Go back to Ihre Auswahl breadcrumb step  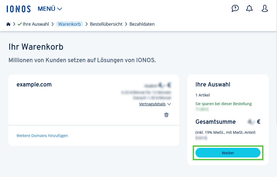coord(36,24)
